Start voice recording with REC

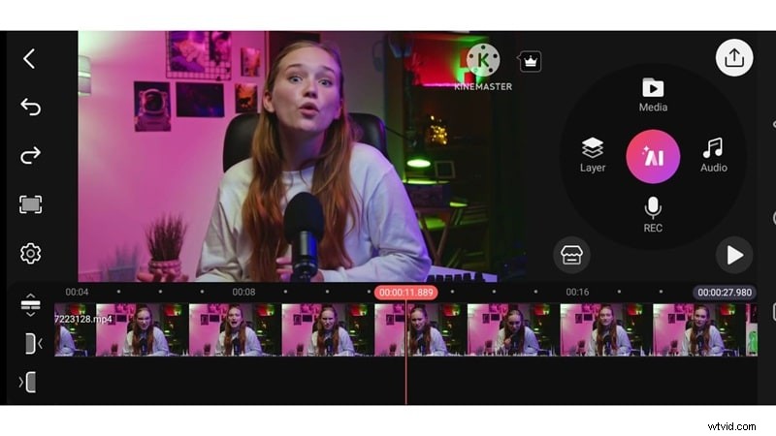tap(653, 214)
